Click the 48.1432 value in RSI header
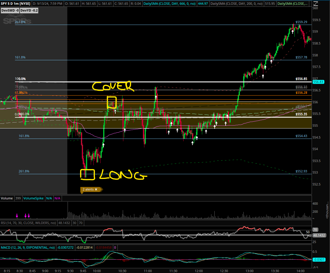Screen dimensions: 330x273 [x=64, y=223]
